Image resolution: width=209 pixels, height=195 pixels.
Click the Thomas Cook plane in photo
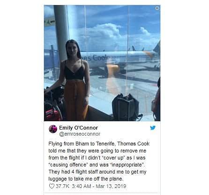pos(120,60)
